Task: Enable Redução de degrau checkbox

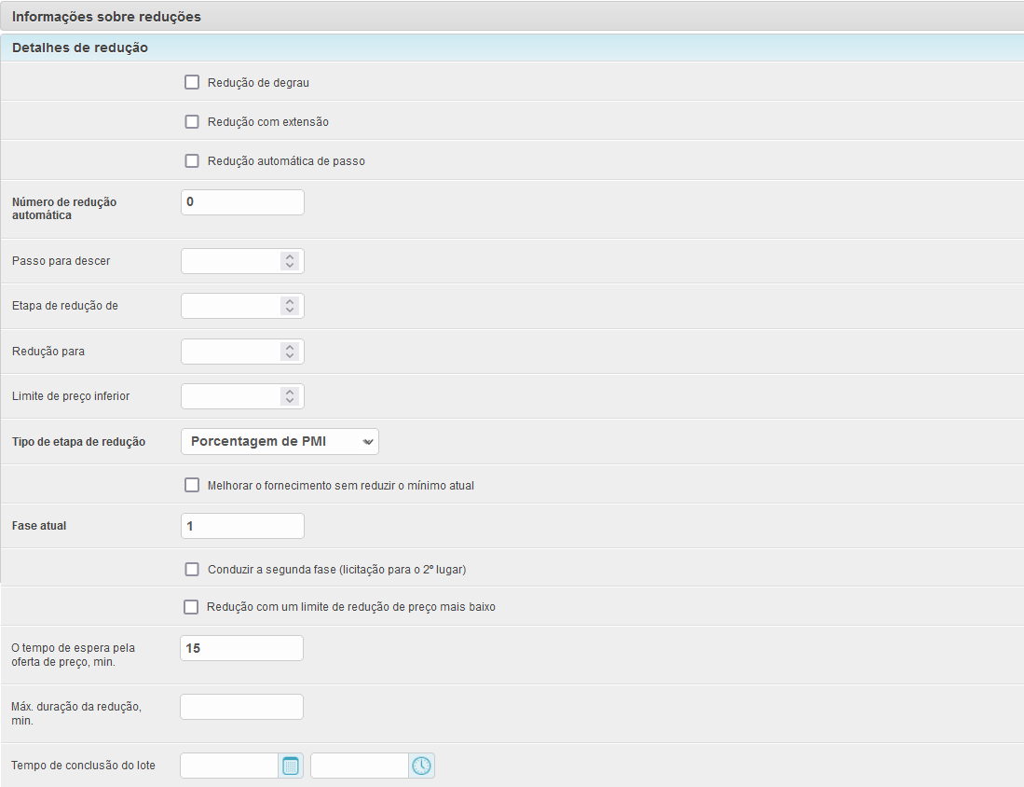Action: (192, 82)
